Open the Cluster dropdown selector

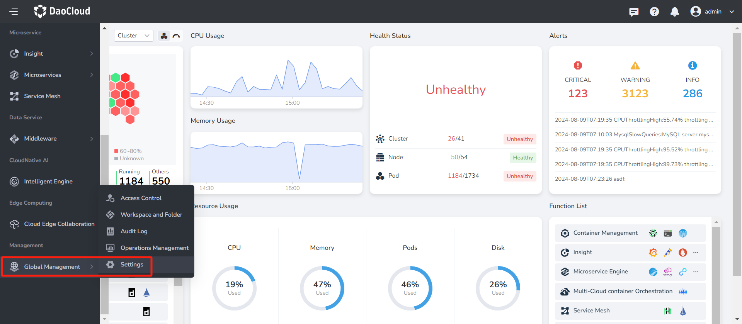(133, 36)
